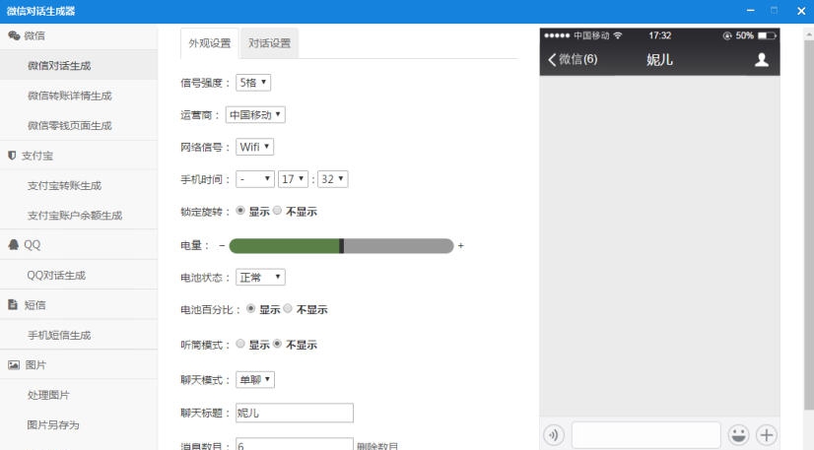Screen dimensions: 814x450
Task: Open the 信号强度 dropdown
Action: [253, 83]
